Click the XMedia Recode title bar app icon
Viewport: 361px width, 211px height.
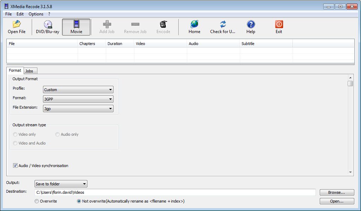[x=6, y=6]
